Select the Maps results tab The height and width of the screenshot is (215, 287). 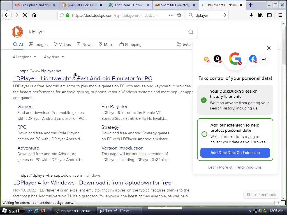[x=106, y=45]
